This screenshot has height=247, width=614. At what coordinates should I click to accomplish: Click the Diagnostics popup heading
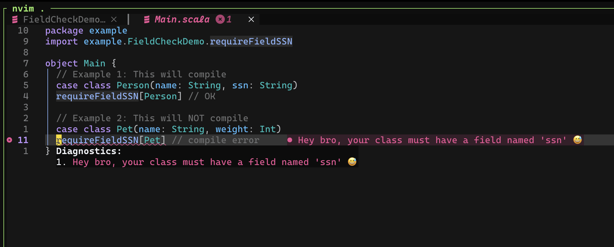tap(89, 151)
